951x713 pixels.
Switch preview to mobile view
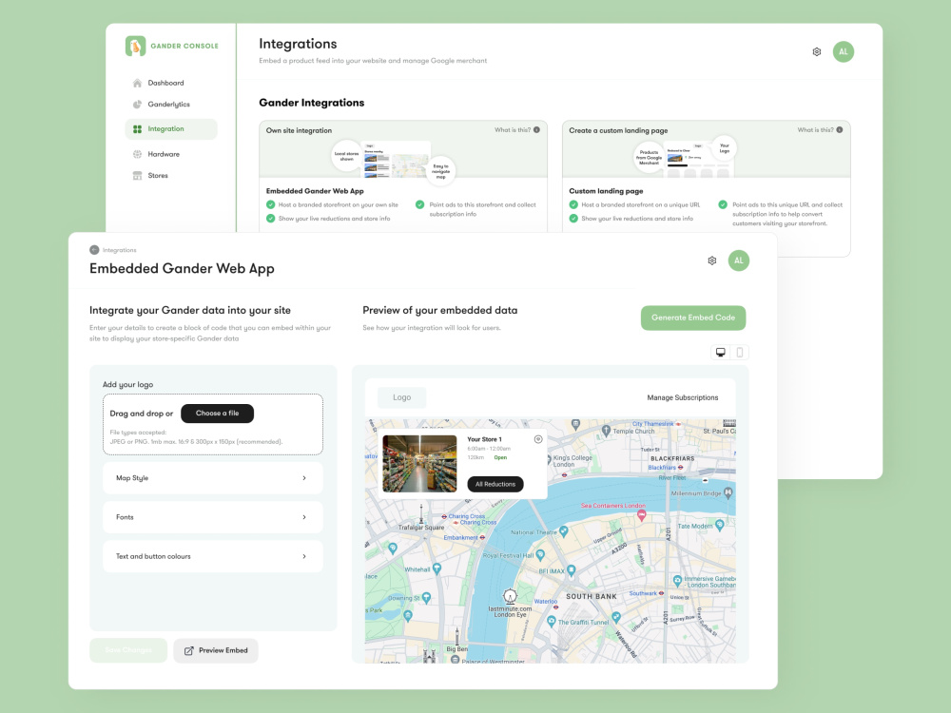pos(739,353)
